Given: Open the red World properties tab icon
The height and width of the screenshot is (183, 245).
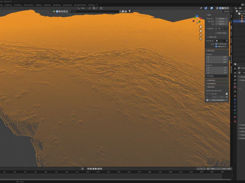Looking at the screenshot, I should coord(235,87).
